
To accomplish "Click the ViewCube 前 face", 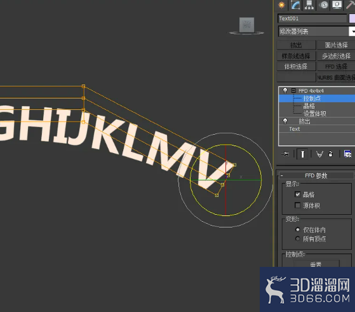I will point(247,25).
